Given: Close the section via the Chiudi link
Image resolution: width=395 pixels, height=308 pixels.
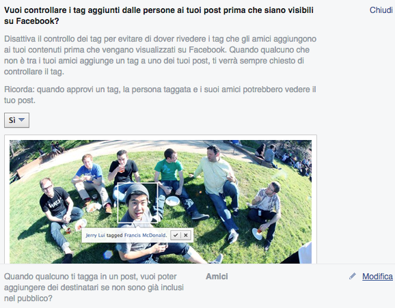Looking at the screenshot, I should tap(381, 10).
